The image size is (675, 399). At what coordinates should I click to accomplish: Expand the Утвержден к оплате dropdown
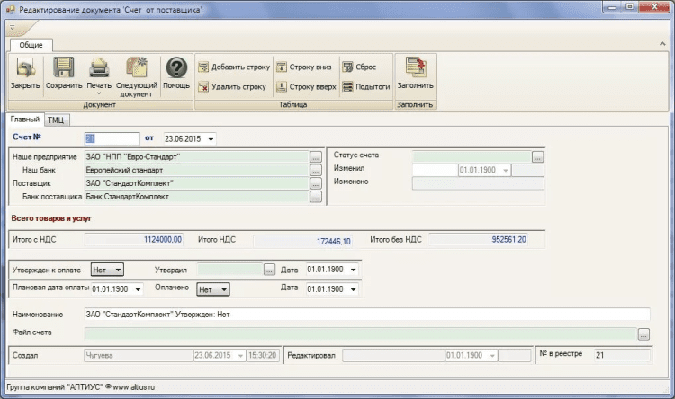point(118,269)
